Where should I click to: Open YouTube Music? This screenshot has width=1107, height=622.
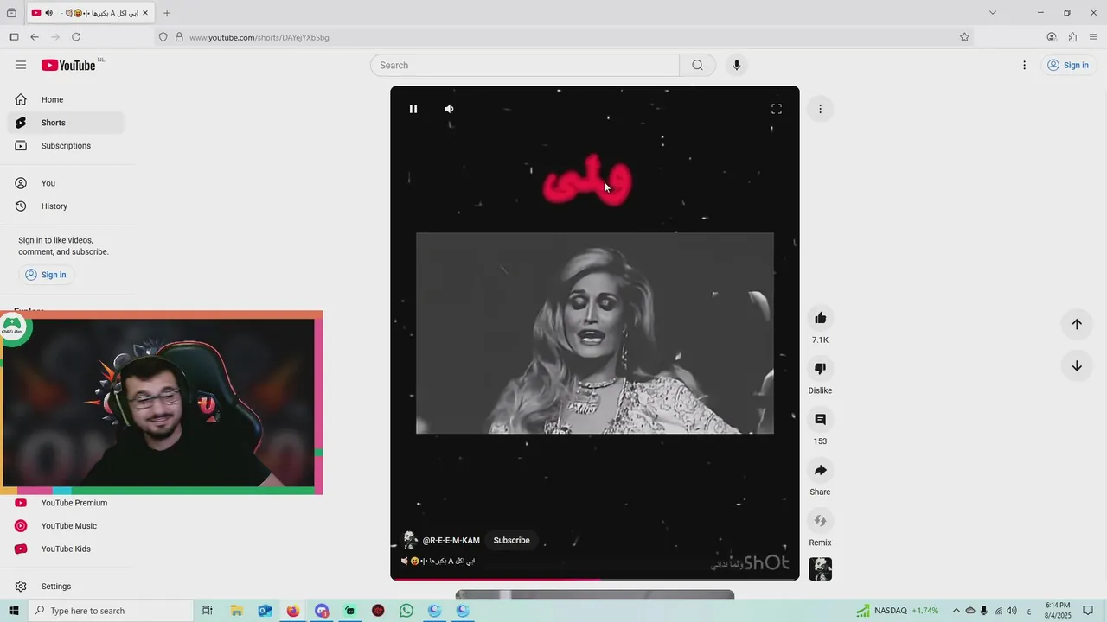pyautogui.click(x=66, y=526)
